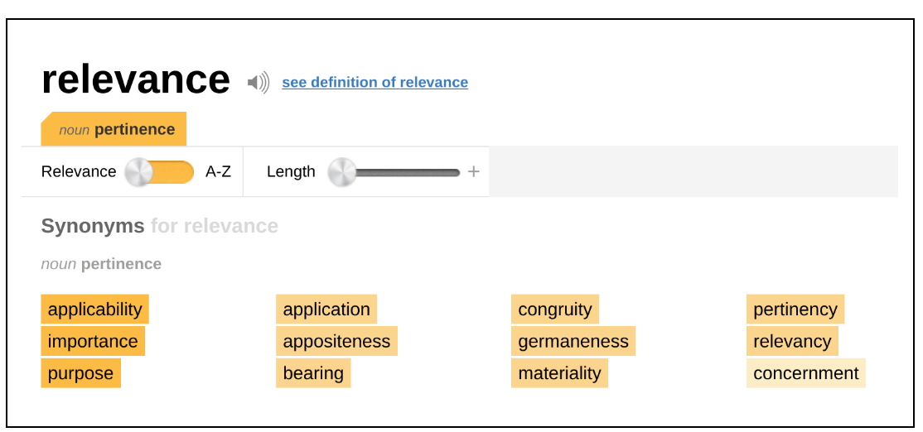Play the relevance pronunciation audio
The image size is (923, 432).
pos(259,82)
